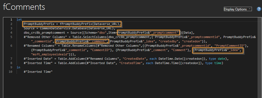Click #"Inserted Time" on line 10
Image resolution: width=262 pixels, height=98 pixels.
38,72
